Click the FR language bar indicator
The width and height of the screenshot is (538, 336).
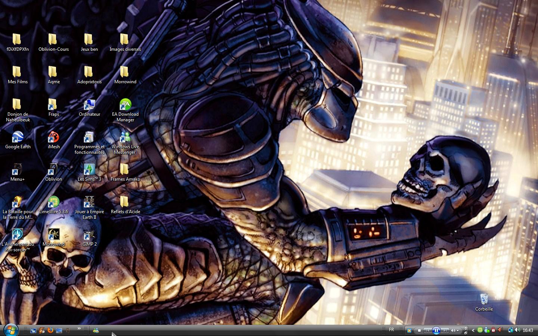pos(391,330)
